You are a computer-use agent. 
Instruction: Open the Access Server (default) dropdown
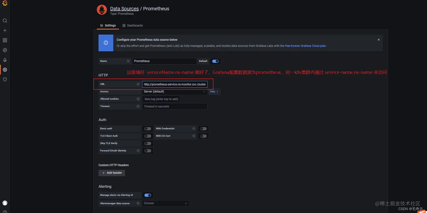[175, 92]
